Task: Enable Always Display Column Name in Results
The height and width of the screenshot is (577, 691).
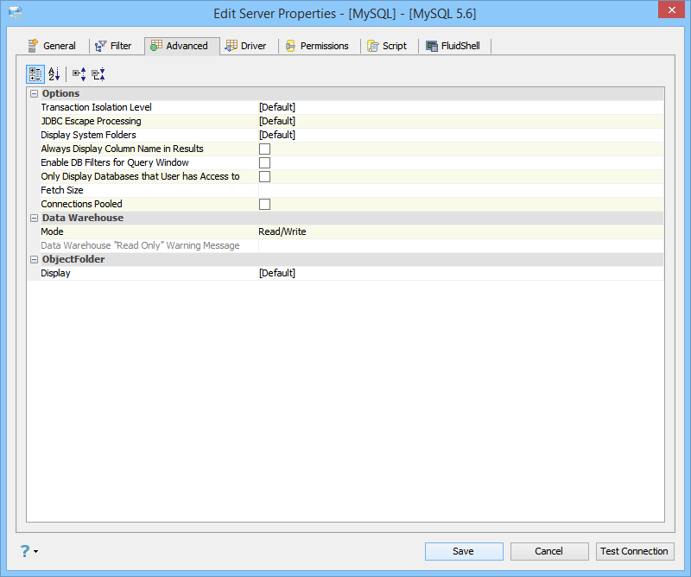Action: click(265, 149)
